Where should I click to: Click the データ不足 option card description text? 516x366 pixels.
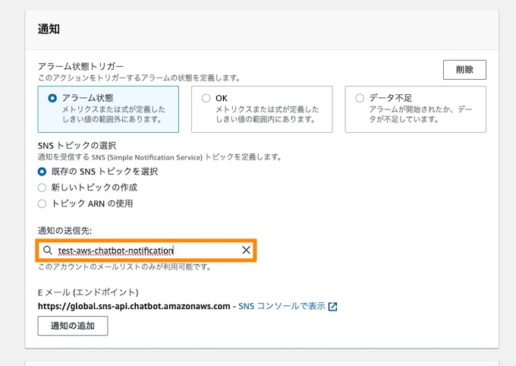click(x=420, y=114)
